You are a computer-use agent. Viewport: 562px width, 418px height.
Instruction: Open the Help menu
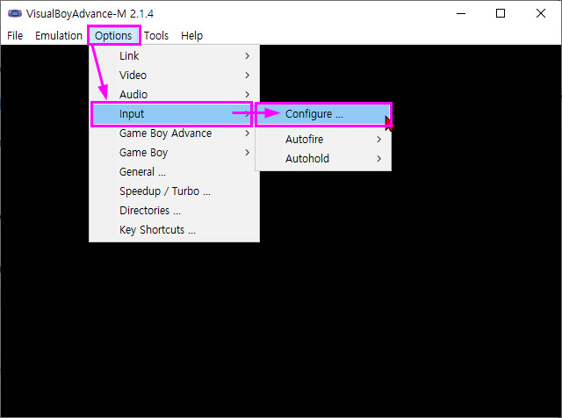coord(191,35)
